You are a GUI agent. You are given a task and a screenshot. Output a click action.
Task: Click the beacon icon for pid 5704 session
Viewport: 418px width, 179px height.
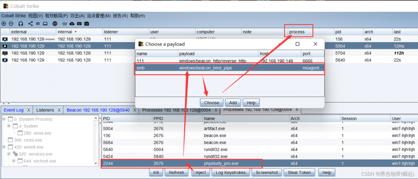click(5, 53)
